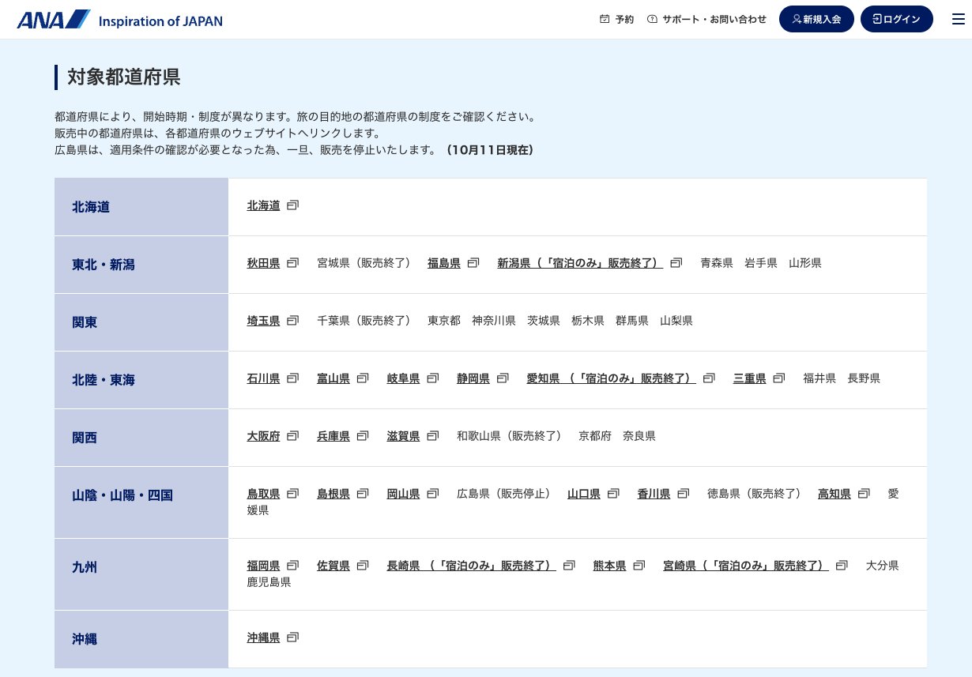Viewport: 972px width, 677px height.
Task: Open the 岡山県 link
Action: coord(403,494)
